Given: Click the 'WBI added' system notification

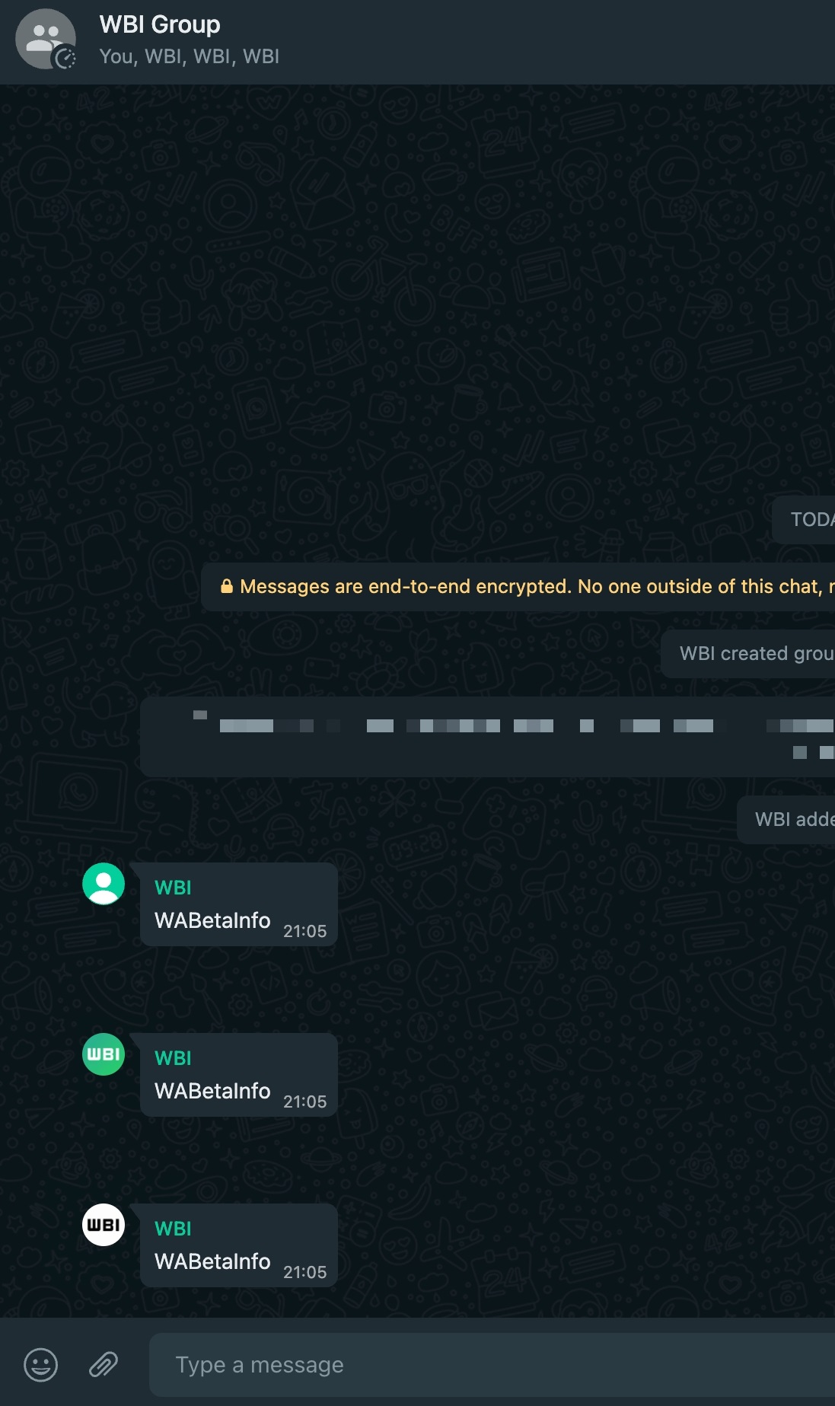Looking at the screenshot, I should [786, 820].
